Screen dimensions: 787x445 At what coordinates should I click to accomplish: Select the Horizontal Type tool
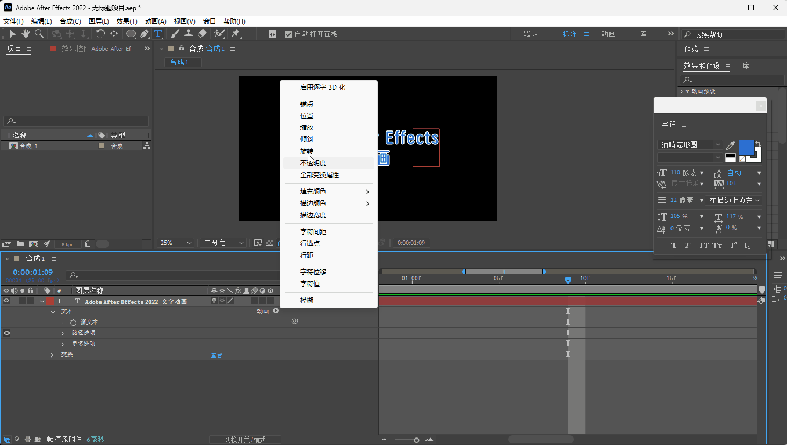click(x=158, y=34)
